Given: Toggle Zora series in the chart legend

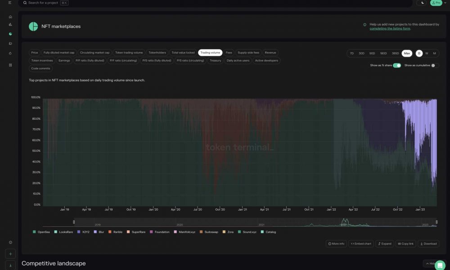Looking at the screenshot, I should pos(228,232).
